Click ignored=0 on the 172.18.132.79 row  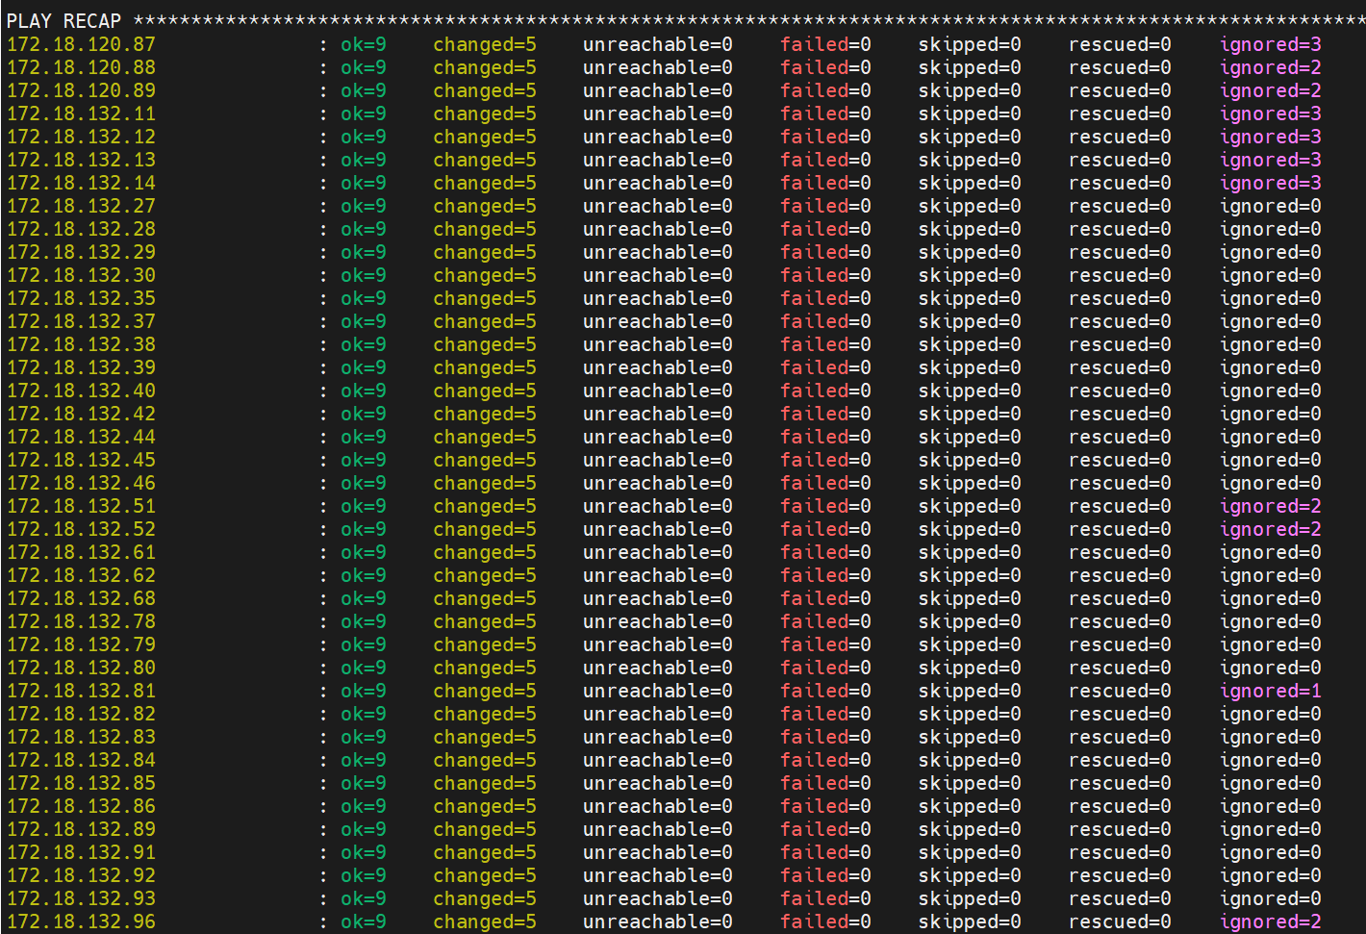(1271, 644)
